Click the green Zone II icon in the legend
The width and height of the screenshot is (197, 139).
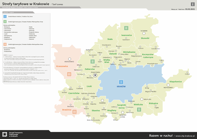[5, 22]
